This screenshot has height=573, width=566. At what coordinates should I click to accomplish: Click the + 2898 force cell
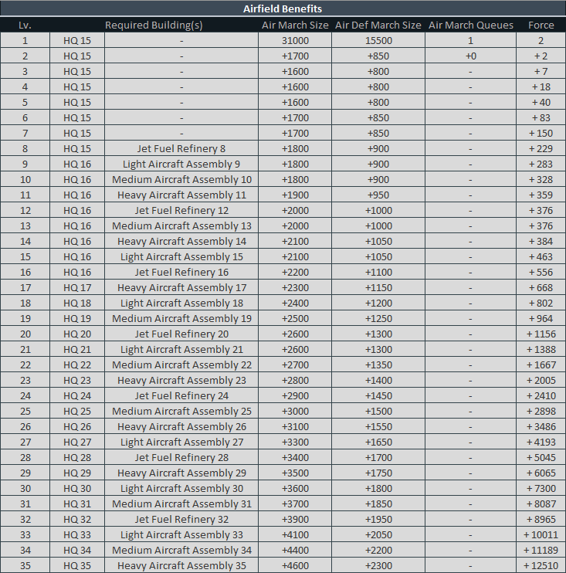point(541,411)
